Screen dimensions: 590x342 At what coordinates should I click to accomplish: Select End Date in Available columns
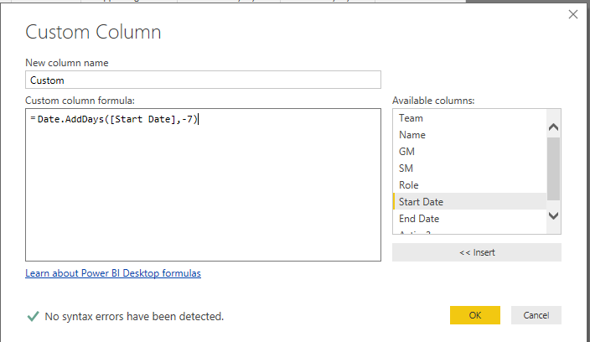point(469,219)
